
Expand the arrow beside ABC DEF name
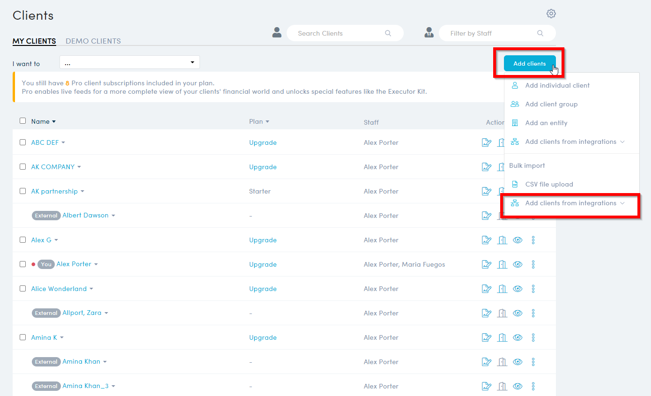tap(63, 143)
